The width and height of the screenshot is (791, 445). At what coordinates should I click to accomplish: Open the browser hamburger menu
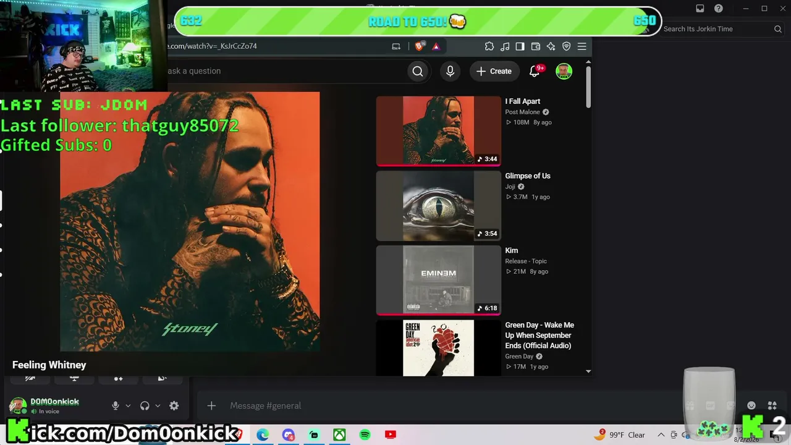(582, 46)
